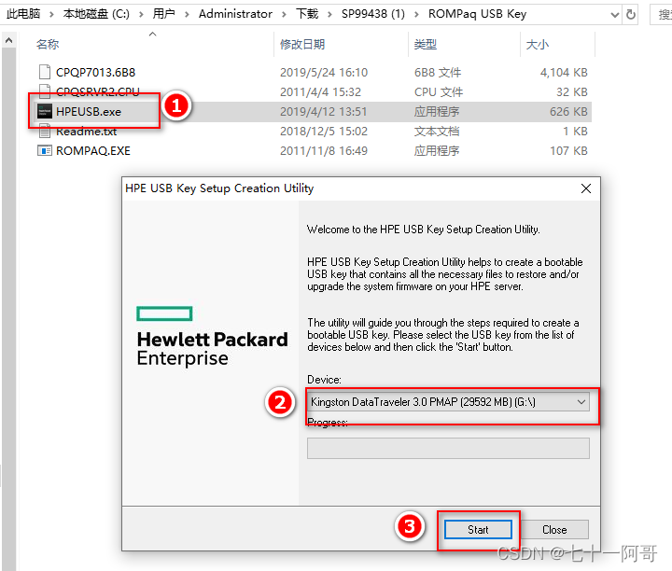Image resolution: width=672 pixels, height=571 pixels.
Task: Sort files by 修改日期 column header
Action: coord(302,45)
